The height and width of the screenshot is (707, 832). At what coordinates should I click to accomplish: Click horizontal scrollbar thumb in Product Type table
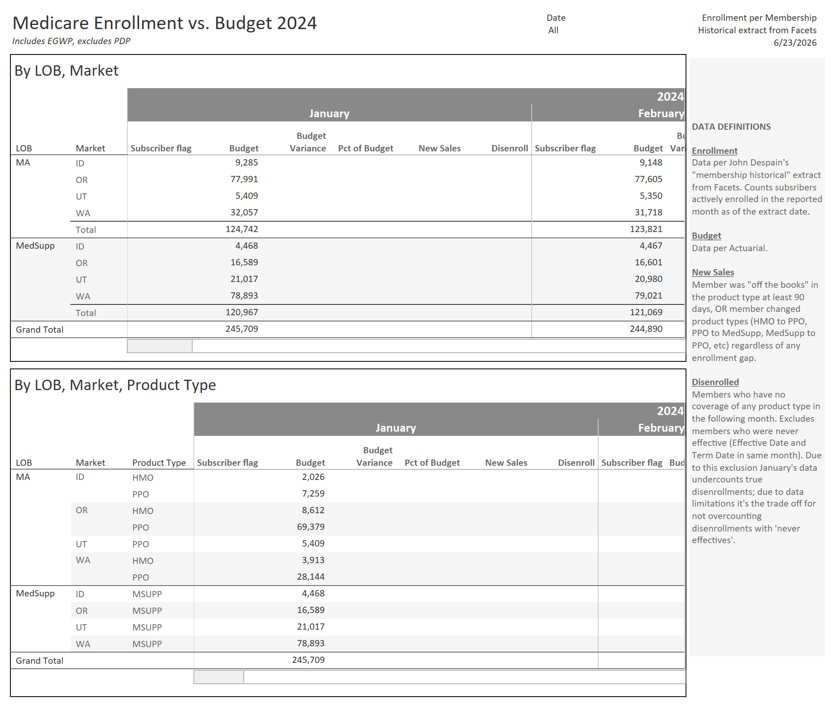pos(219,677)
